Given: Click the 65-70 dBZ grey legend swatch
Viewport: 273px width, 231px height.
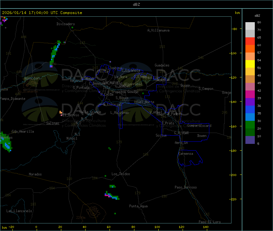Looking at the screenshot, I should coord(250,33).
